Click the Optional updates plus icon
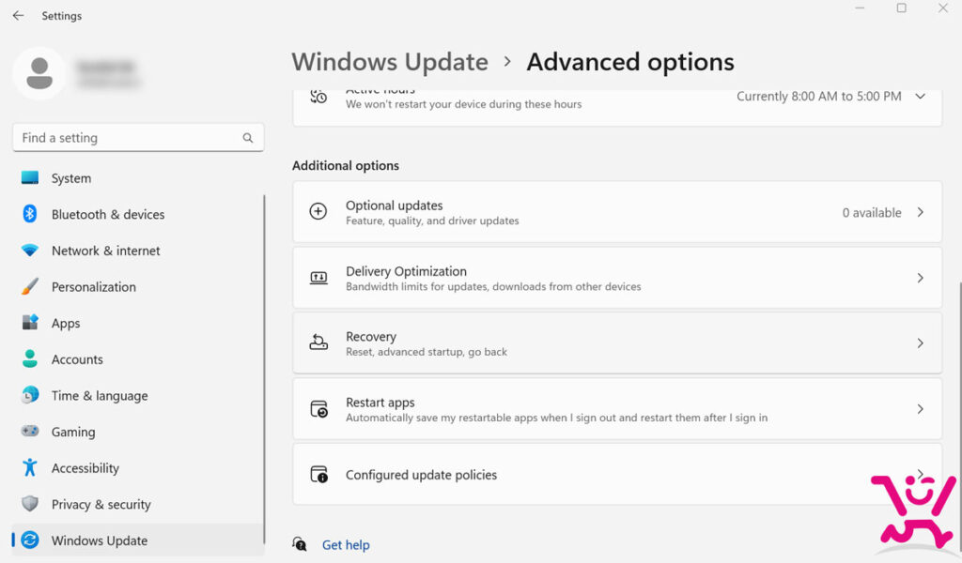Image resolution: width=962 pixels, height=563 pixels. click(318, 211)
